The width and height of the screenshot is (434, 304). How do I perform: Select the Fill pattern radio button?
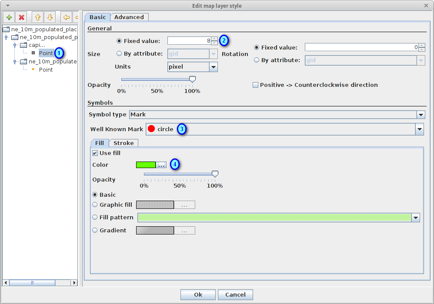tap(95, 217)
